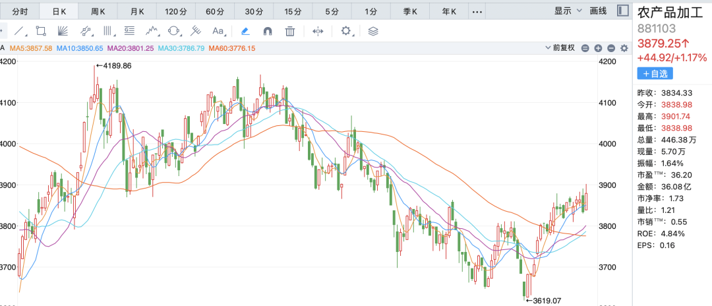Click the 画线 button
The image size is (712, 306).
(598, 11)
